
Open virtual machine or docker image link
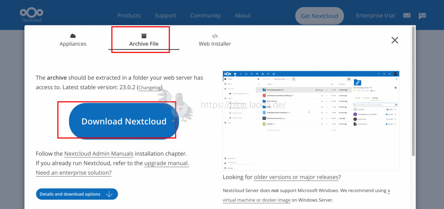257,200
